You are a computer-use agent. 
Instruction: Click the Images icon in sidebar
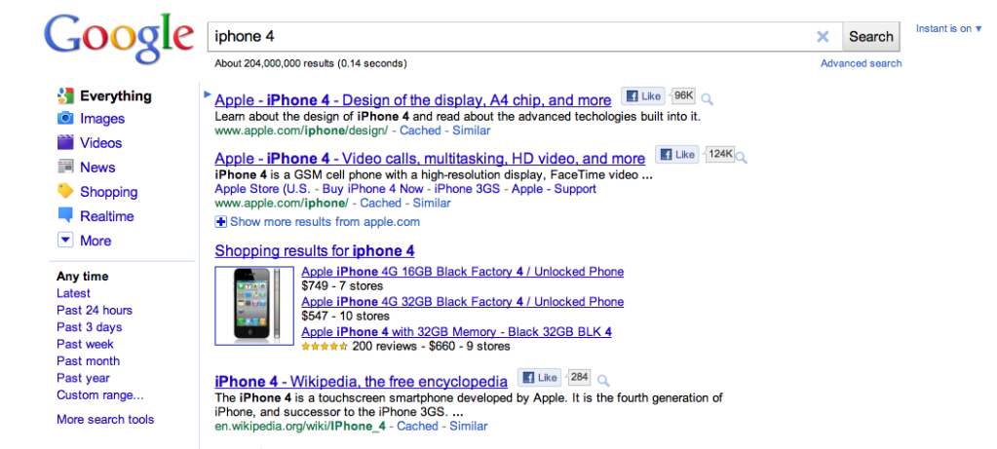65,119
